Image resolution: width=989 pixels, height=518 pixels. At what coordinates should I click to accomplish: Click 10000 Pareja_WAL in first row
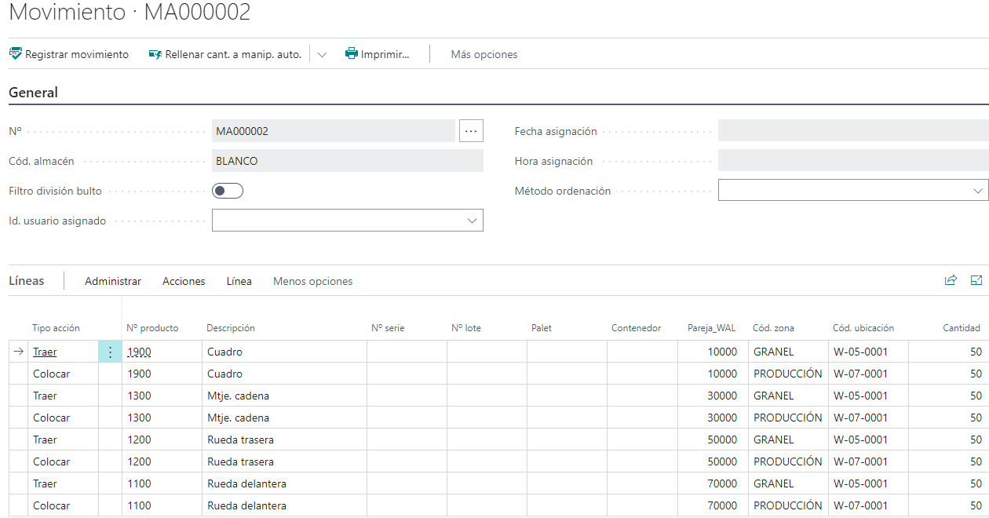click(722, 352)
